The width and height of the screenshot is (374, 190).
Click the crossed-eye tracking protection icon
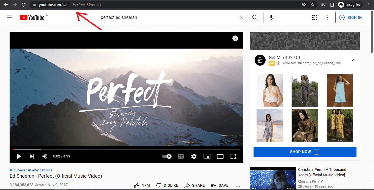pyautogui.click(x=304, y=5)
